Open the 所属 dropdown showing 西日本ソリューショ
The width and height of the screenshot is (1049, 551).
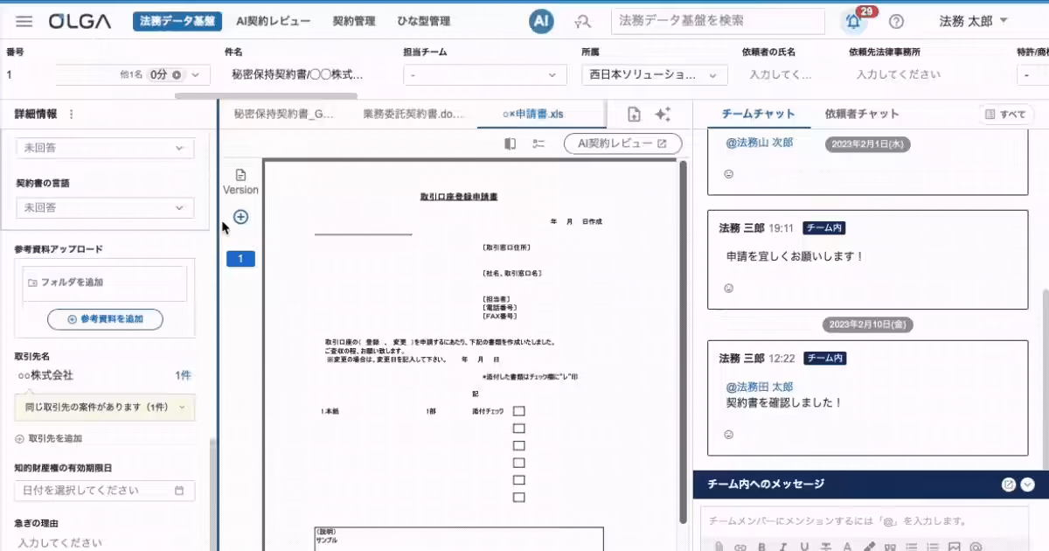[654, 75]
